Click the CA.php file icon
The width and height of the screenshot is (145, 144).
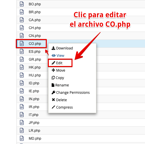tap(22, 20)
